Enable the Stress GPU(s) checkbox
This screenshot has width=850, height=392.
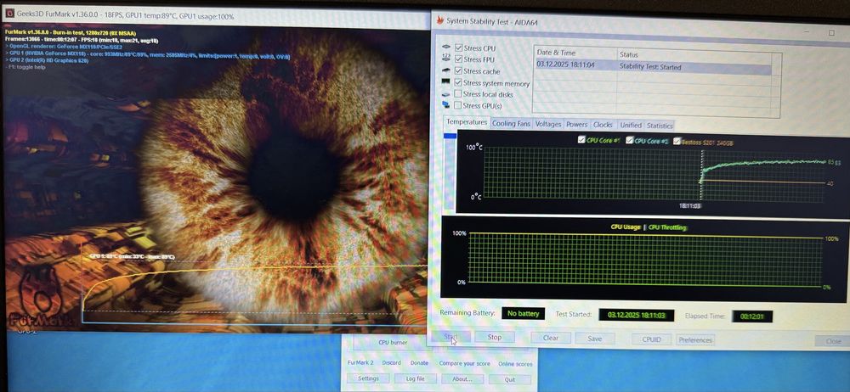(459, 105)
